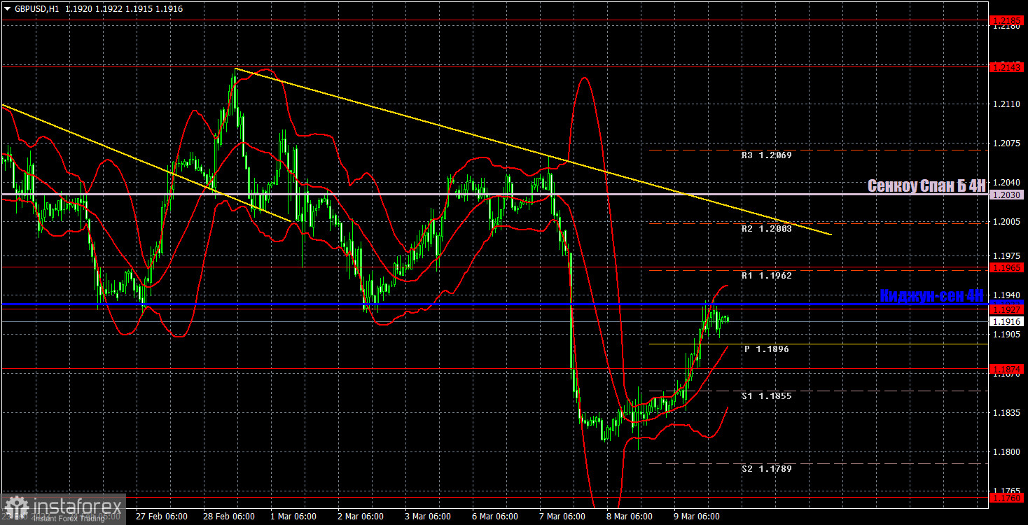Select the S1 1.1855 pivot label
The width and height of the screenshot is (1028, 525).
click(766, 396)
